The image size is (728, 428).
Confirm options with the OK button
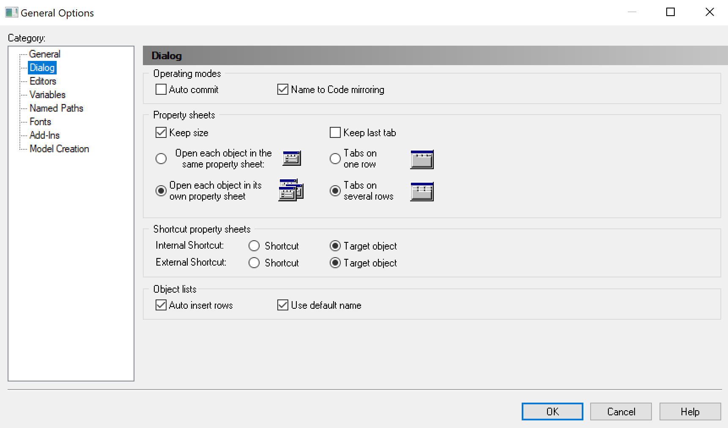click(x=553, y=412)
